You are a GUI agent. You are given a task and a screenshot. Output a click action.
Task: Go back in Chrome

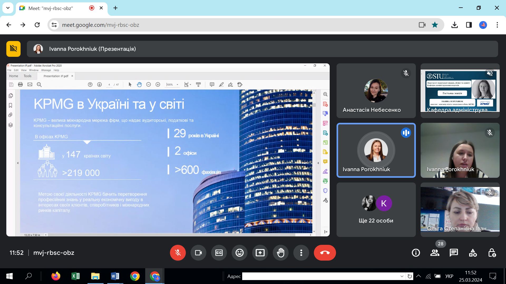tap(9, 25)
